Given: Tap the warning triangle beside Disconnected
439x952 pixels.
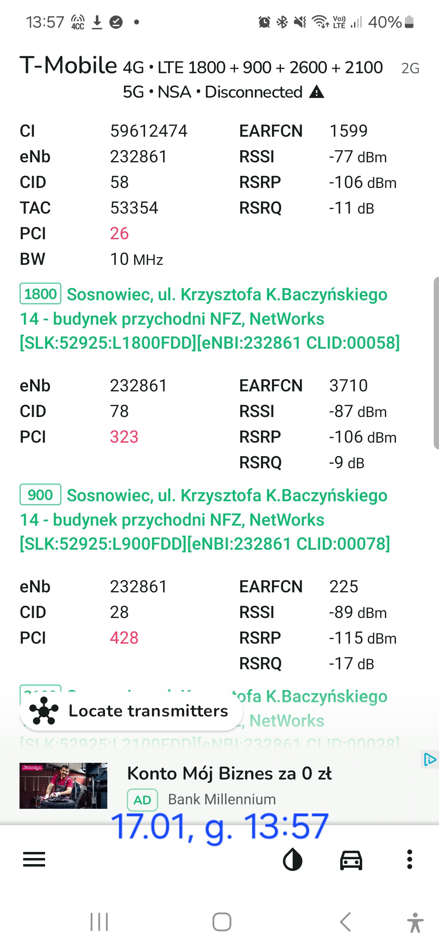Looking at the screenshot, I should click(317, 92).
